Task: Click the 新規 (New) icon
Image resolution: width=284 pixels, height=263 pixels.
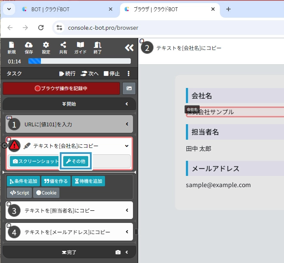Action: coord(12,47)
